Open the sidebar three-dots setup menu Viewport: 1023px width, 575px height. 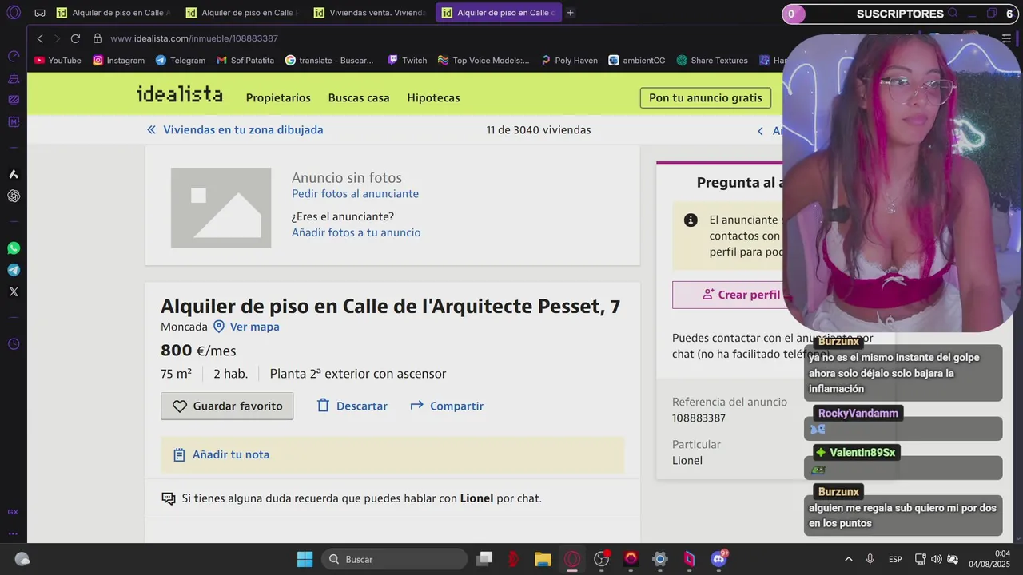click(13, 533)
